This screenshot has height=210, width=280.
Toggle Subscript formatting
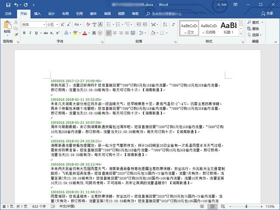(x=52, y=33)
